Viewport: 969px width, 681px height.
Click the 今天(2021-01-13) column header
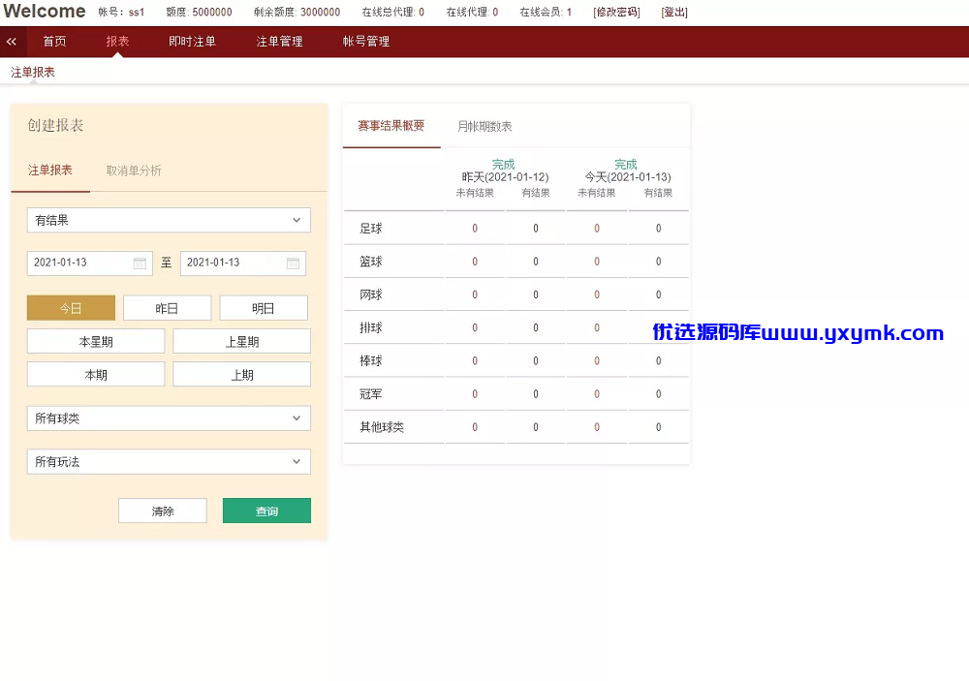coord(628,177)
